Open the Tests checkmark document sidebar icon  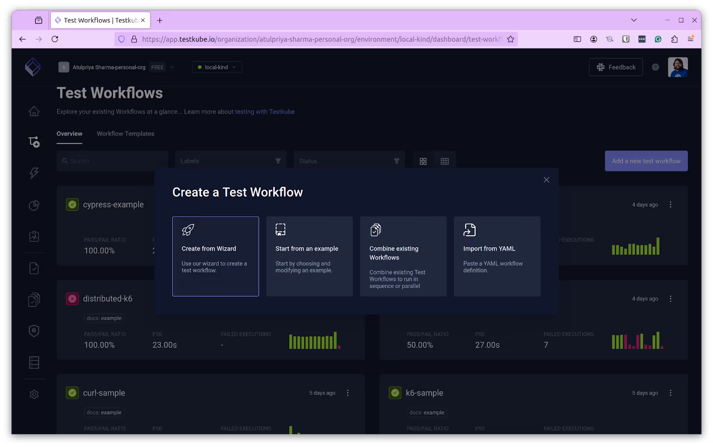(34, 268)
